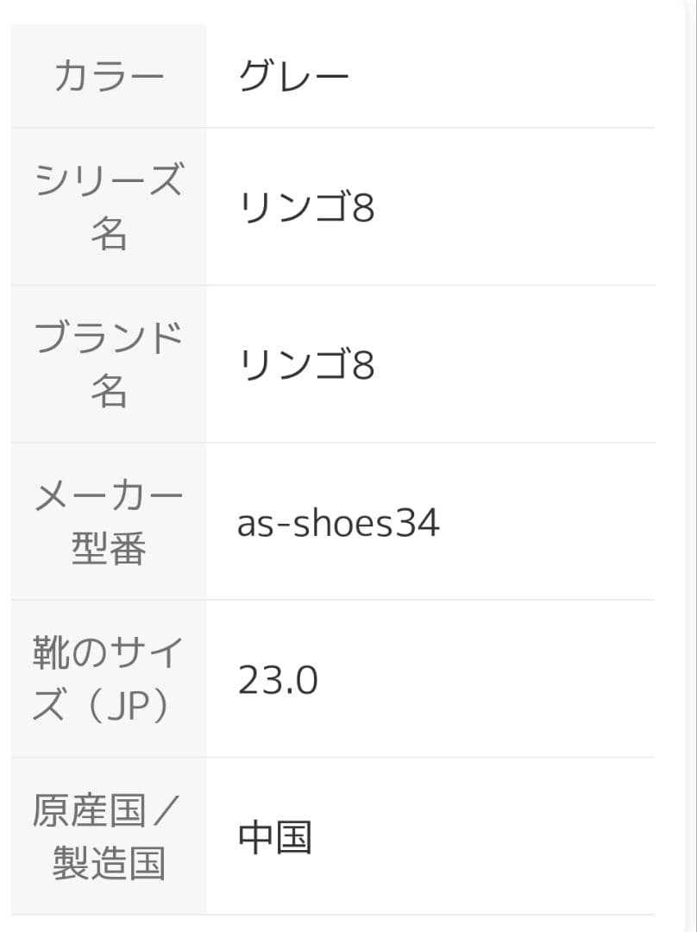Select リンゴ8 value in シリーズ名 row

click(306, 208)
